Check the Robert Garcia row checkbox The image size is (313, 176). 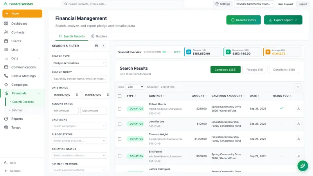coord(120,109)
